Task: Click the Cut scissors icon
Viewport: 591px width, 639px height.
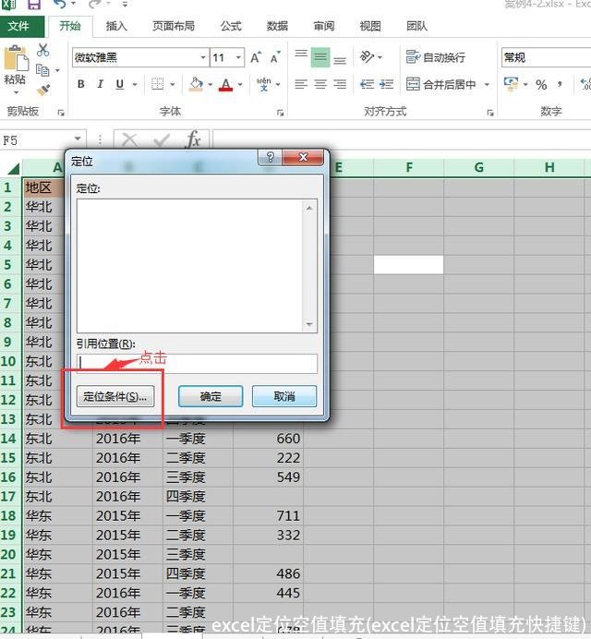Action: click(x=43, y=50)
